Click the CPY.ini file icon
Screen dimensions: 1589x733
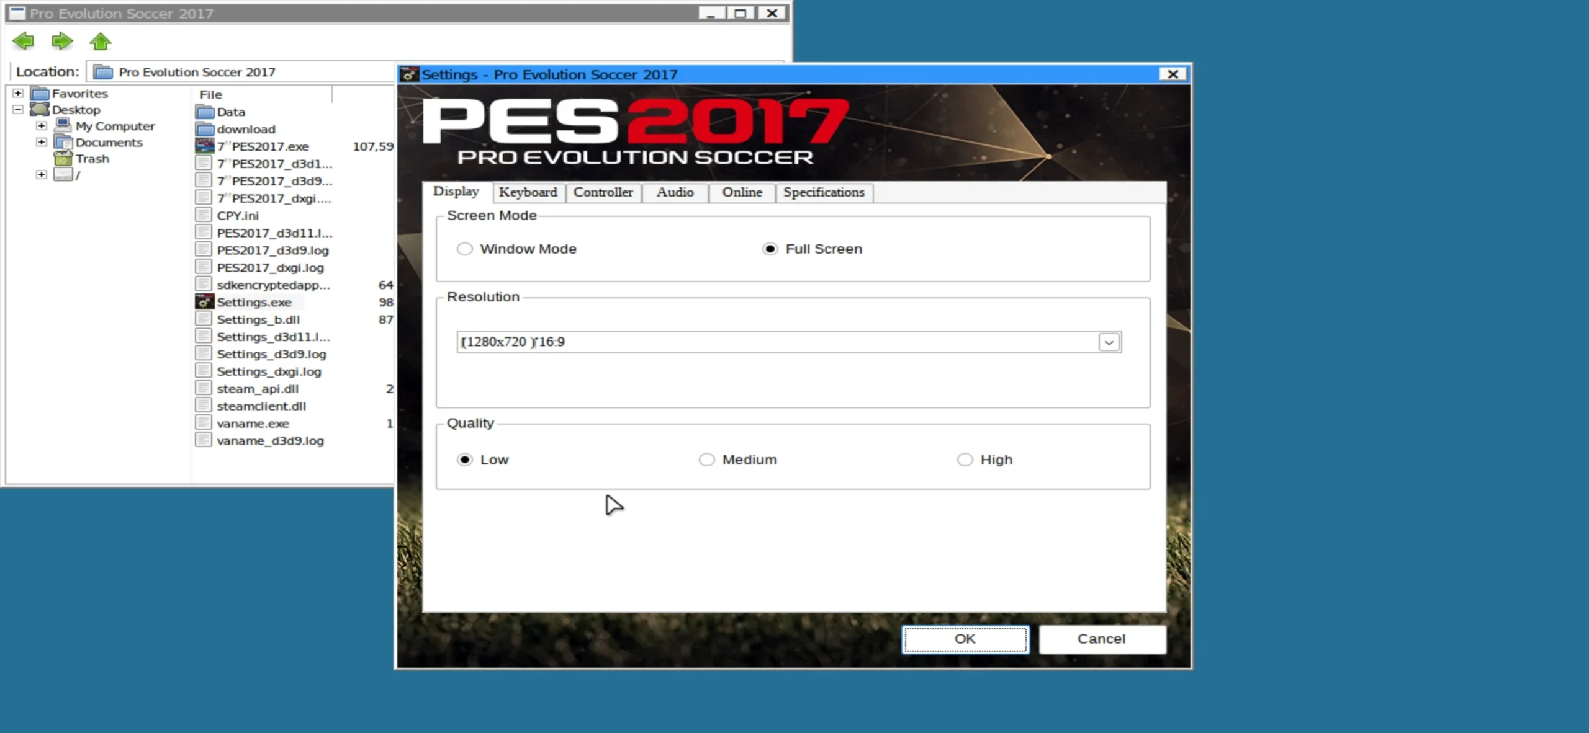pyautogui.click(x=203, y=215)
